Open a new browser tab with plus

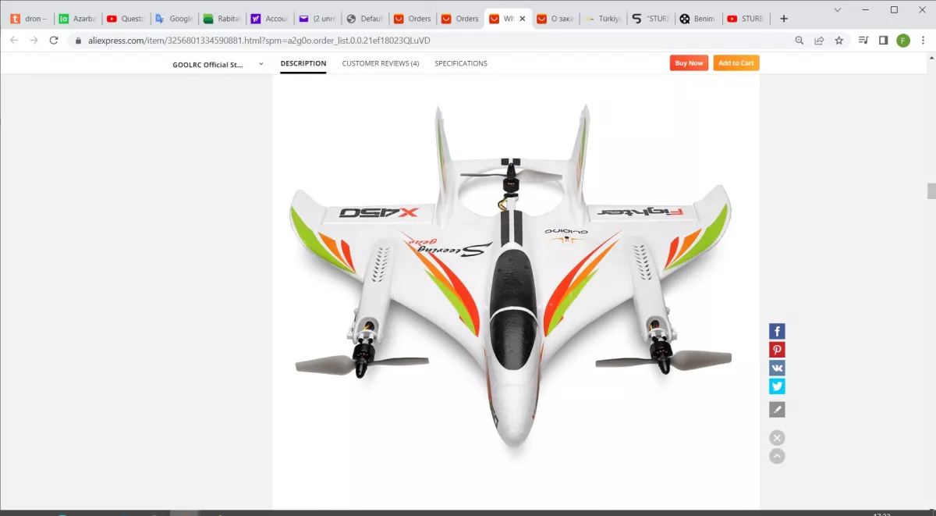(x=784, y=19)
